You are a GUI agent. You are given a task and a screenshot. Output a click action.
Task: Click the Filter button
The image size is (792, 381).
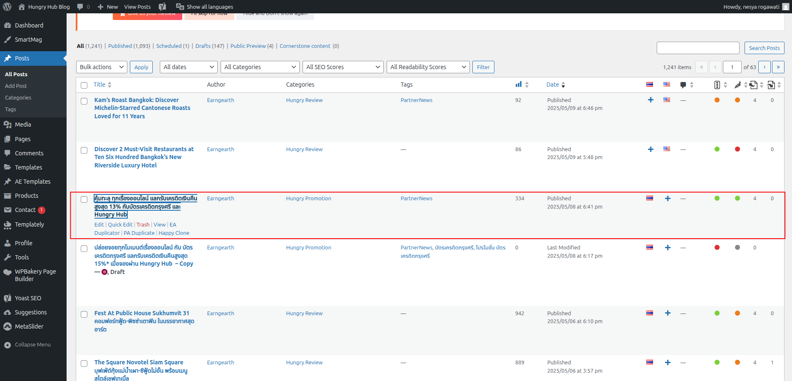[x=483, y=67]
